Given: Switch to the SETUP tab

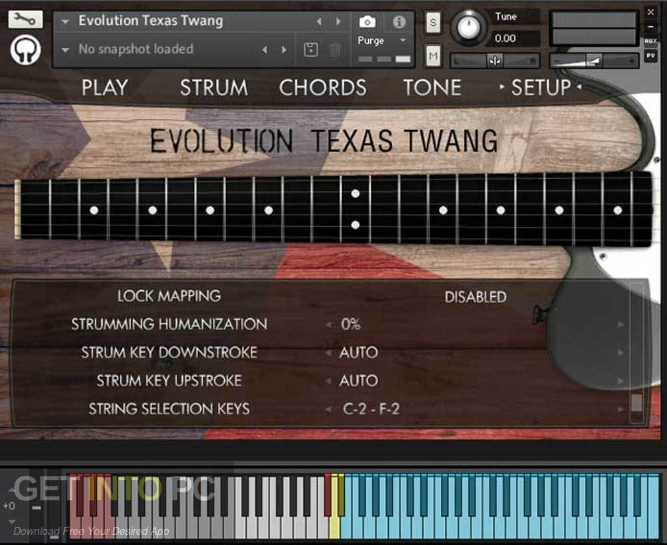Looking at the screenshot, I should [x=541, y=87].
